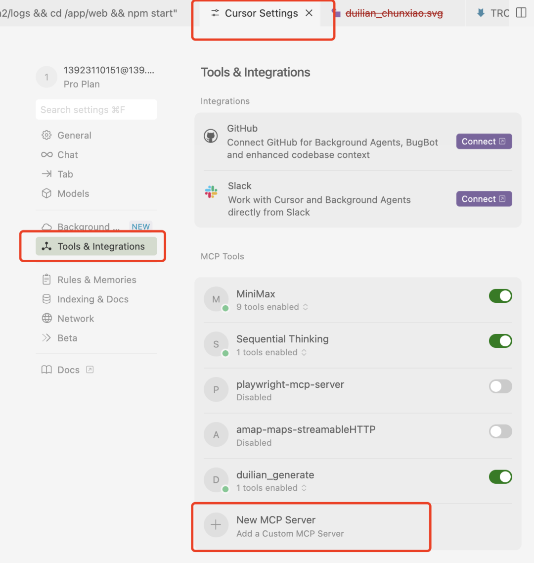Click the Chat infinity icon
This screenshot has width=534, height=563.
pyautogui.click(x=46, y=154)
